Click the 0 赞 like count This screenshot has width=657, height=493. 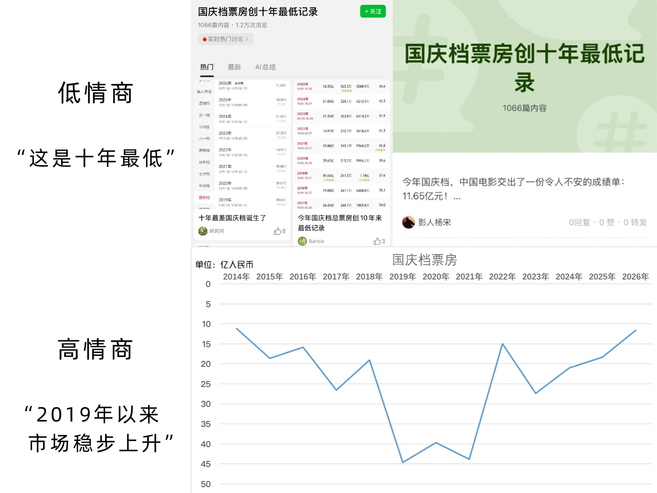point(607,222)
